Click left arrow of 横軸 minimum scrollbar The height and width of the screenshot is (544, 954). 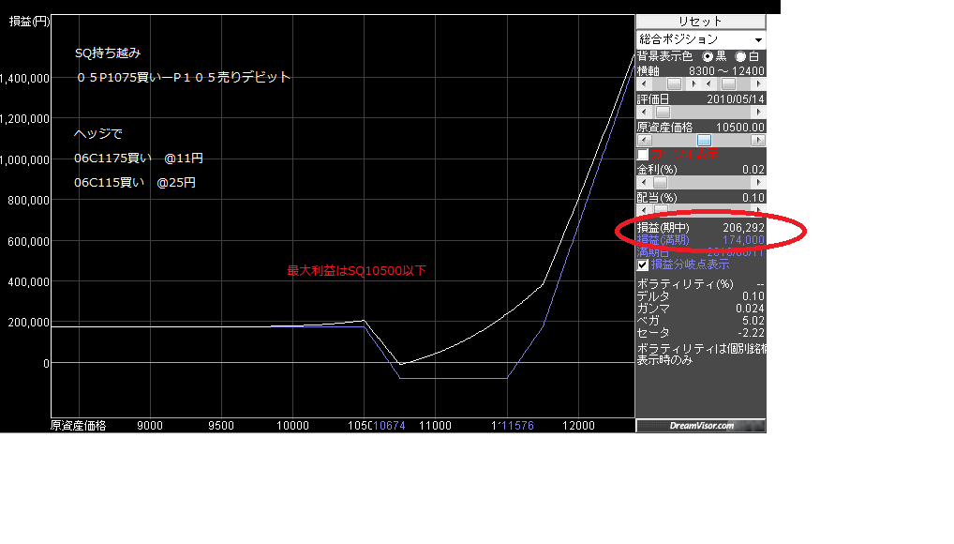(x=642, y=84)
